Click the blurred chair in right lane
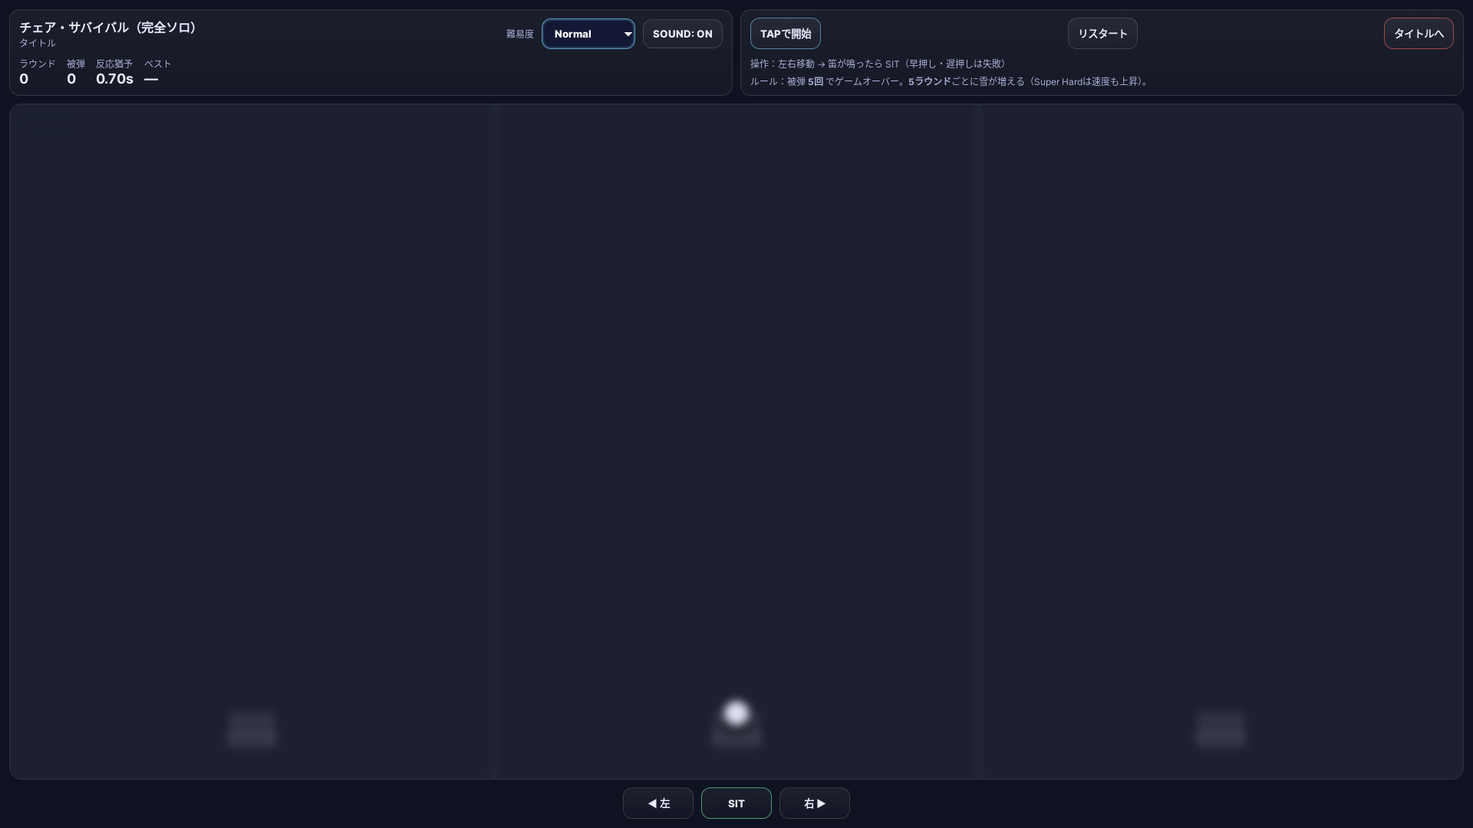This screenshot has width=1473, height=828. click(x=1221, y=728)
